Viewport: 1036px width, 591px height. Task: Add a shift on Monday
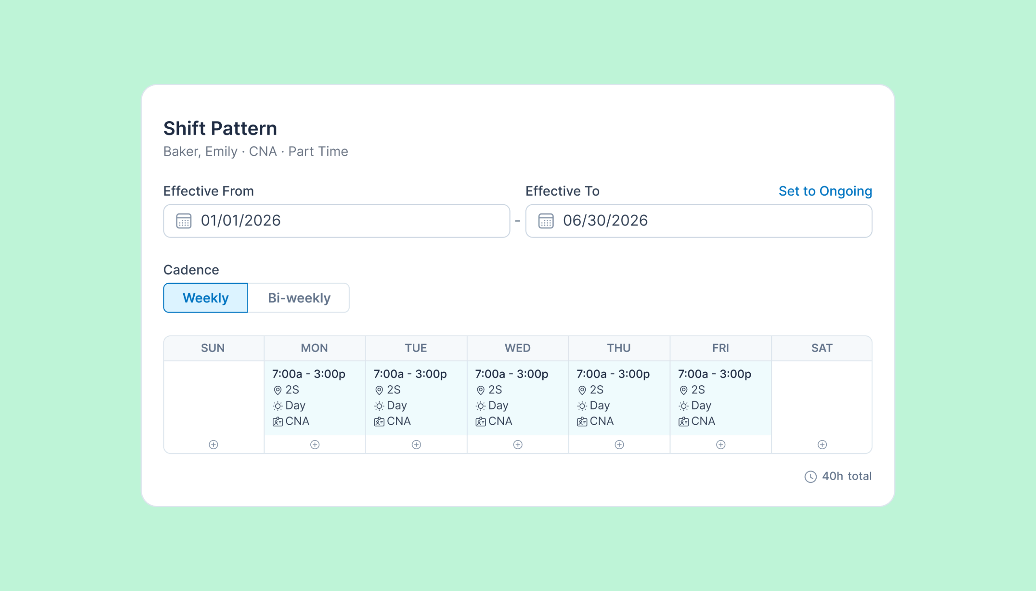315,445
